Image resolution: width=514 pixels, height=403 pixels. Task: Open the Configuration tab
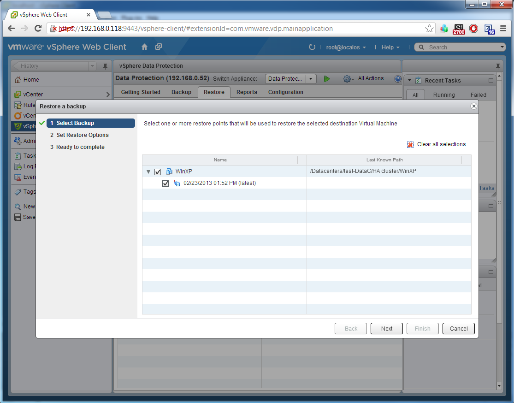coord(285,92)
